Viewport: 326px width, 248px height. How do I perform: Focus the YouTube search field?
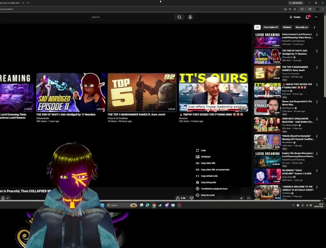pyautogui.click(x=132, y=17)
